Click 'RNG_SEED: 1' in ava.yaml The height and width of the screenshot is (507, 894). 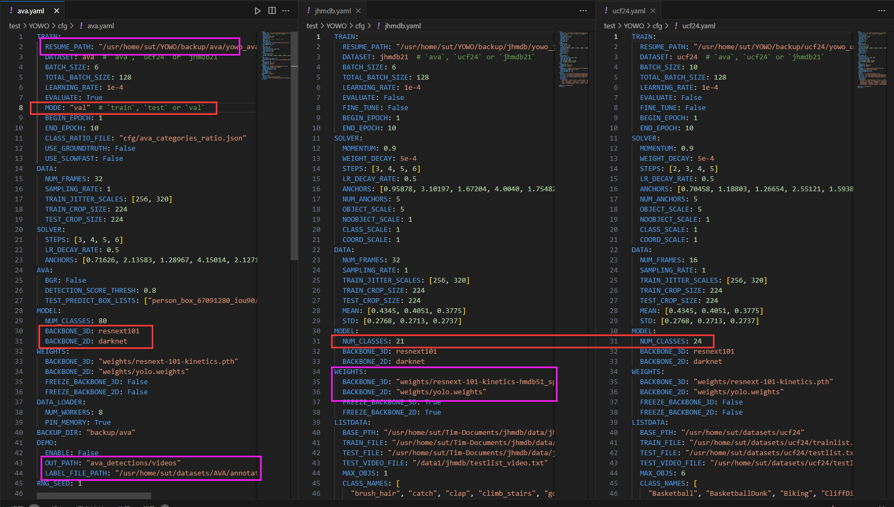[x=59, y=483]
